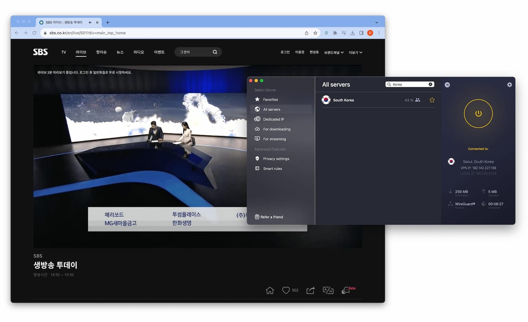Click the 생방송 투데이 program title
Viewport: 528px width, 322px height.
click(x=55, y=265)
